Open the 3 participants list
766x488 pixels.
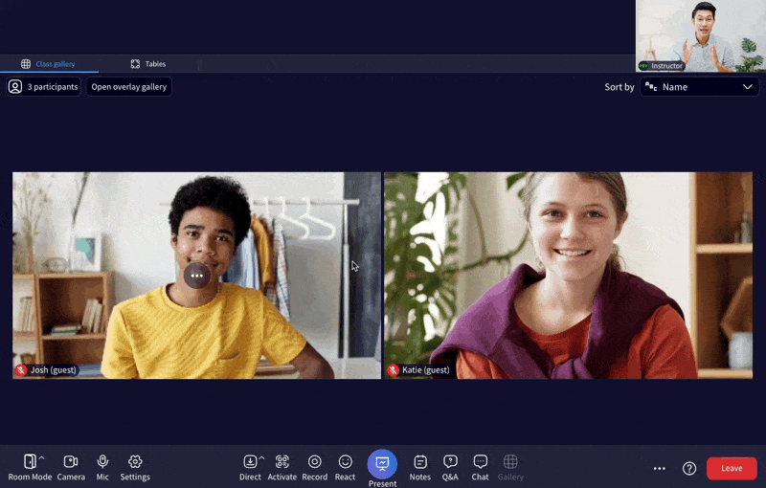click(x=43, y=87)
